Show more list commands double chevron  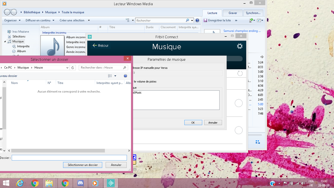click(x=236, y=20)
